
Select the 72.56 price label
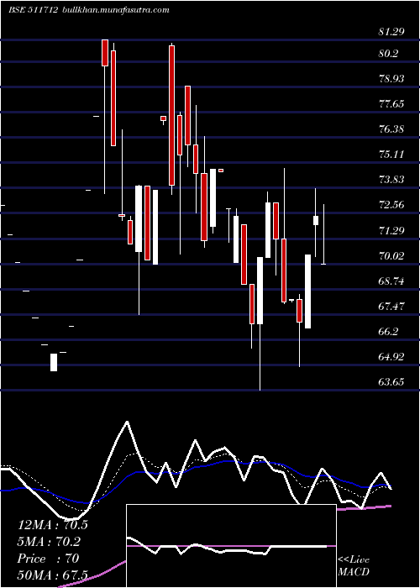391,205
